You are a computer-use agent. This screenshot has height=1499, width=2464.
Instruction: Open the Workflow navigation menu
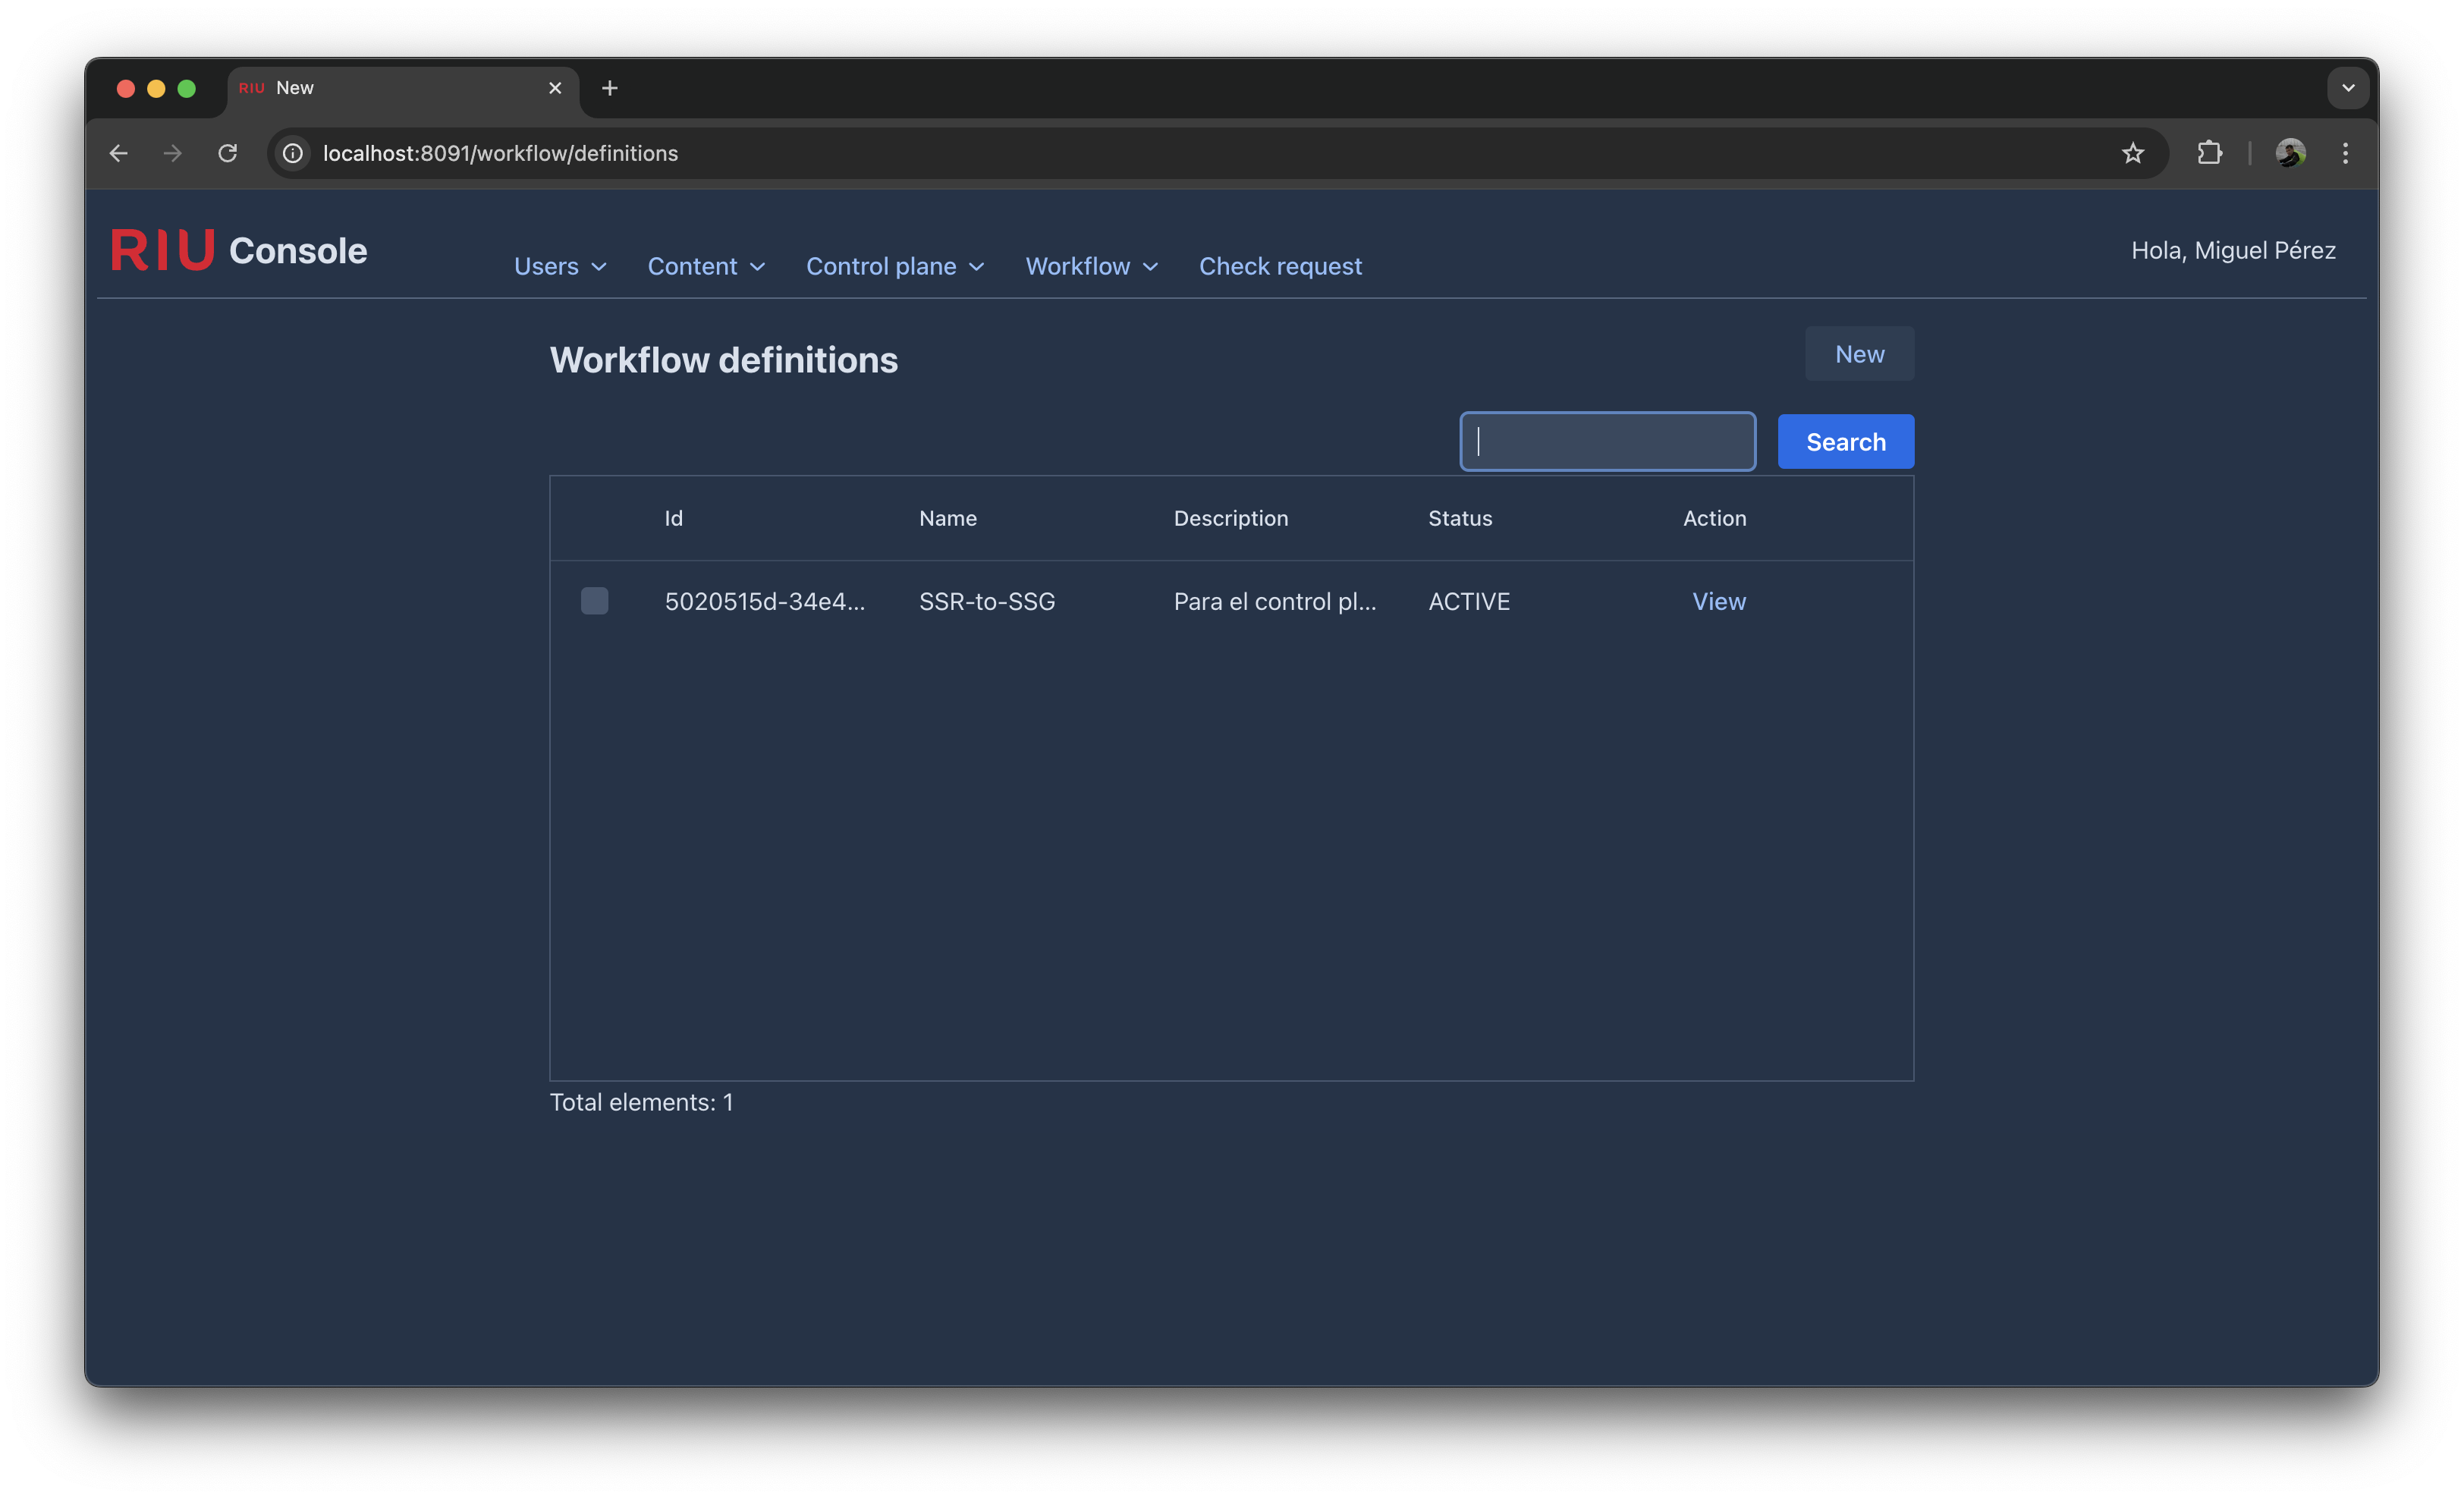coord(1091,266)
